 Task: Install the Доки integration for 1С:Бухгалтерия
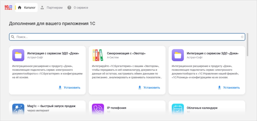point(70,88)
